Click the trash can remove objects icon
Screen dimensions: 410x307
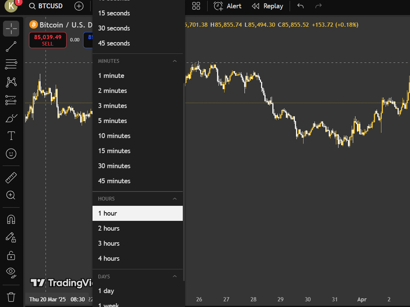tap(11, 297)
